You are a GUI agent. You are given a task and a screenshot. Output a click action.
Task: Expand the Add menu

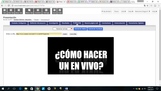(124, 11)
